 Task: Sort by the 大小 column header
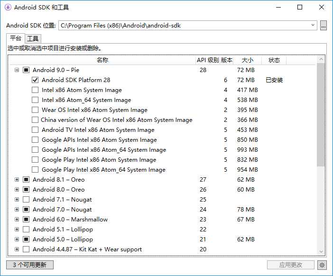tap(248, 60)
